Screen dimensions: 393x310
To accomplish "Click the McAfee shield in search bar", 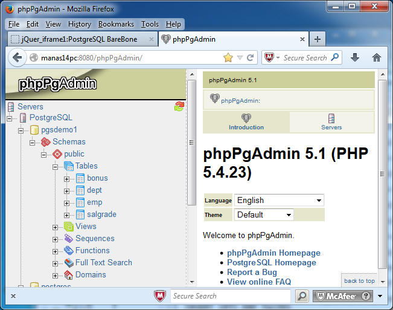I will pyautogui.click(x=269, y=57).
